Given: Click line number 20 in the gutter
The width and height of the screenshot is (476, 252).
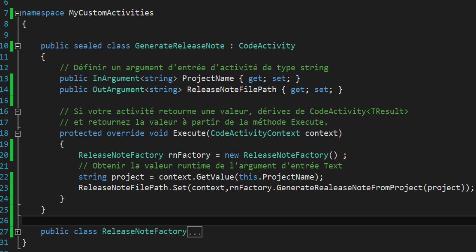Looking at the screenshot, I should click(x=4, y=155).
